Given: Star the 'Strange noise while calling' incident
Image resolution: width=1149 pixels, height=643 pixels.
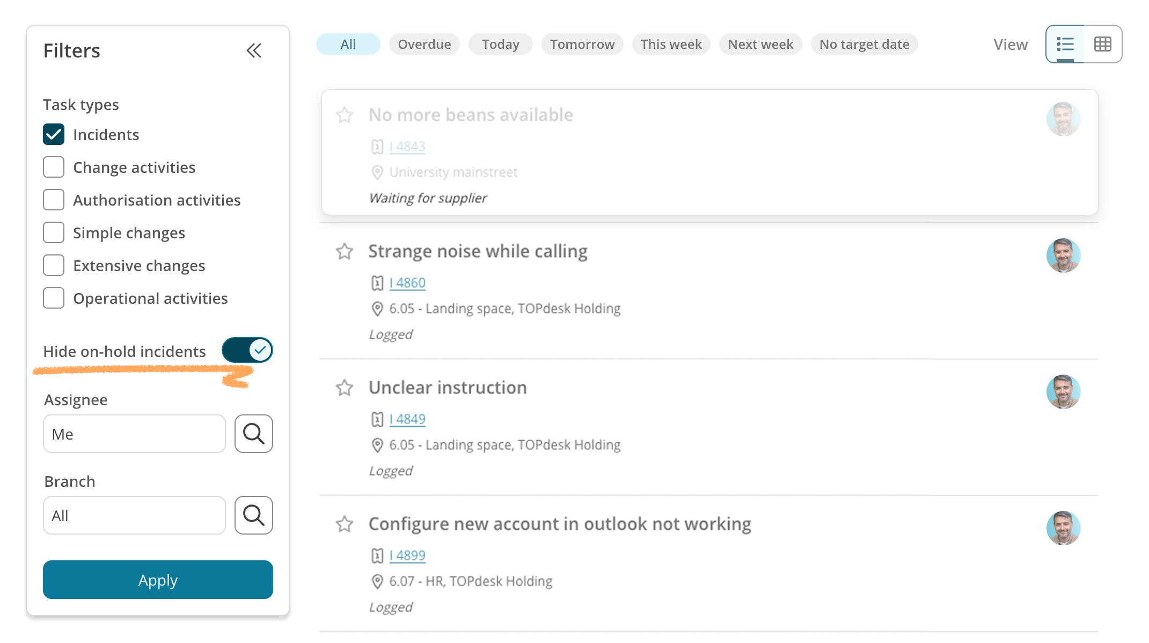Looking at the screenshot, I should pyautogui.click(x=345, y=251).
